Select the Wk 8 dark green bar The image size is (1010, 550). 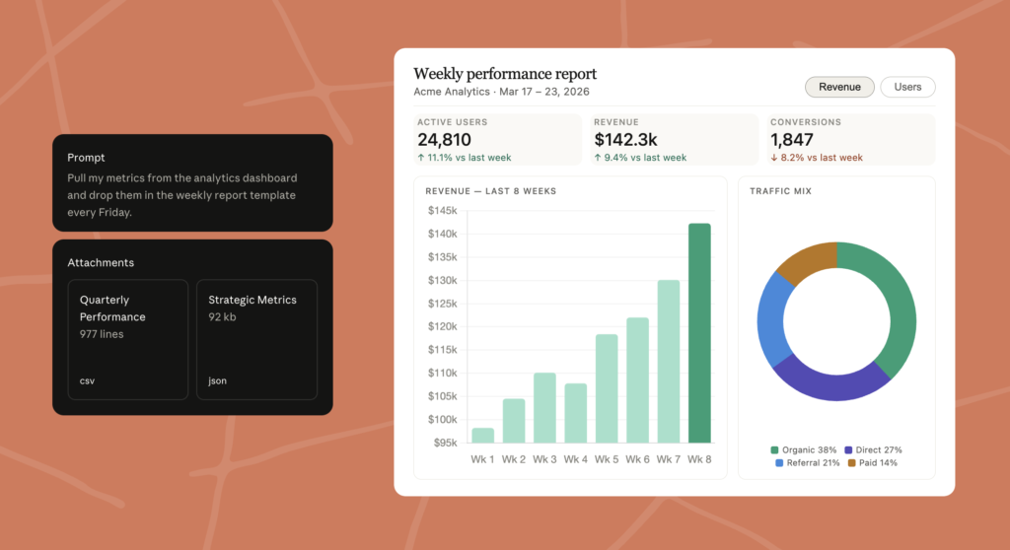699,333
